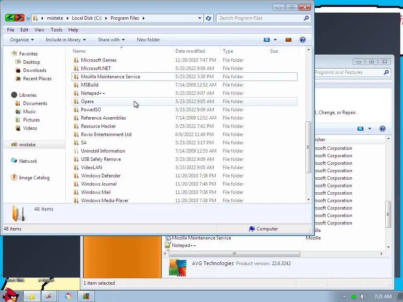
Task: Open the second pinned taskbar icon
Action: pyautogui.click(x=49, y=296)
